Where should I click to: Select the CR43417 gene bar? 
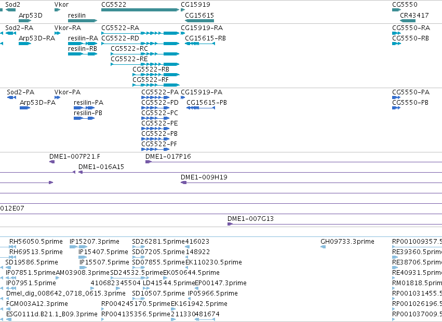coord(408,21)
